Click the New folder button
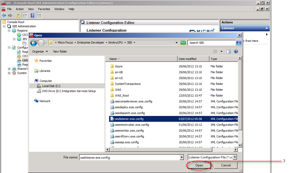292x173 pixels. tap(60, 51)
